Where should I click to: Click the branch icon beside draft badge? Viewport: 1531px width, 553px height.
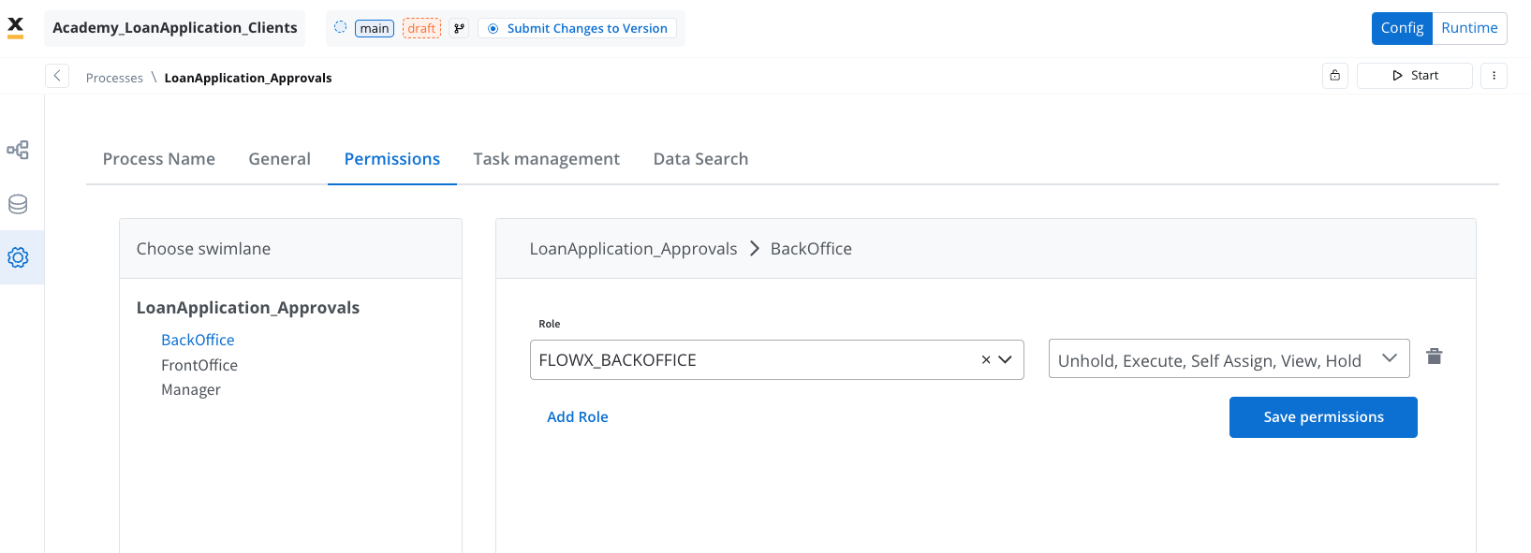[x=459, y=28]
